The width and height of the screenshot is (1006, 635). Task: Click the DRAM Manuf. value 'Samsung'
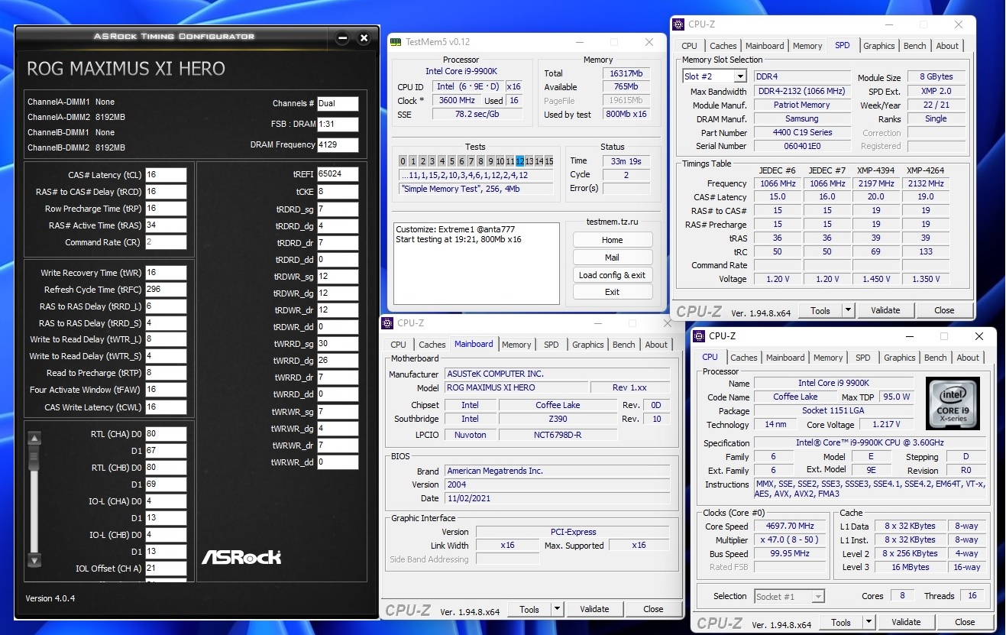tap(801, 118)
